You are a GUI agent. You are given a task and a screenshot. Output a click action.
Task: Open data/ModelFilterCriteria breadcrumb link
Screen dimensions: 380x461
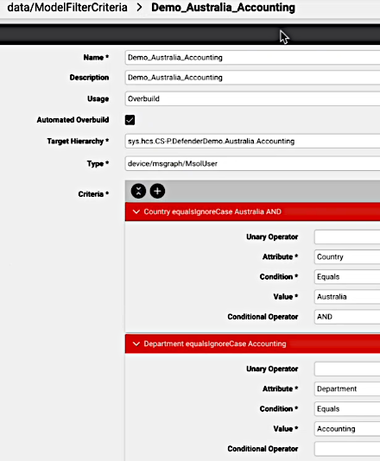[67, 8]
